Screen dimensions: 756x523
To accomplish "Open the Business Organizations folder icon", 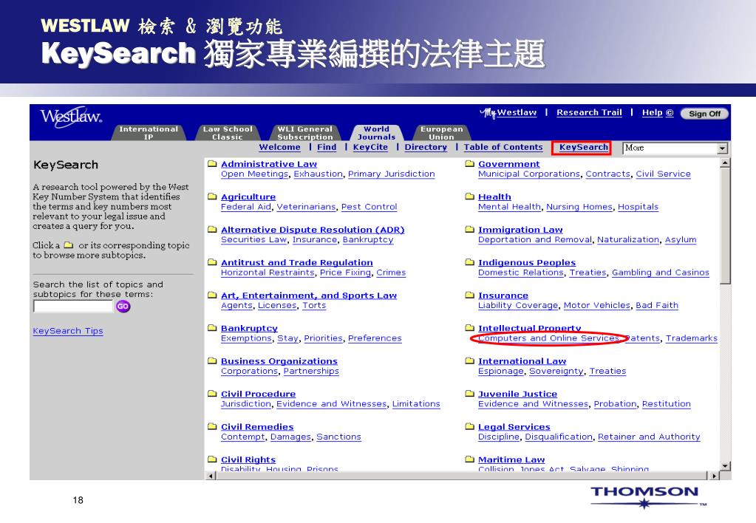I will point(212,360).
